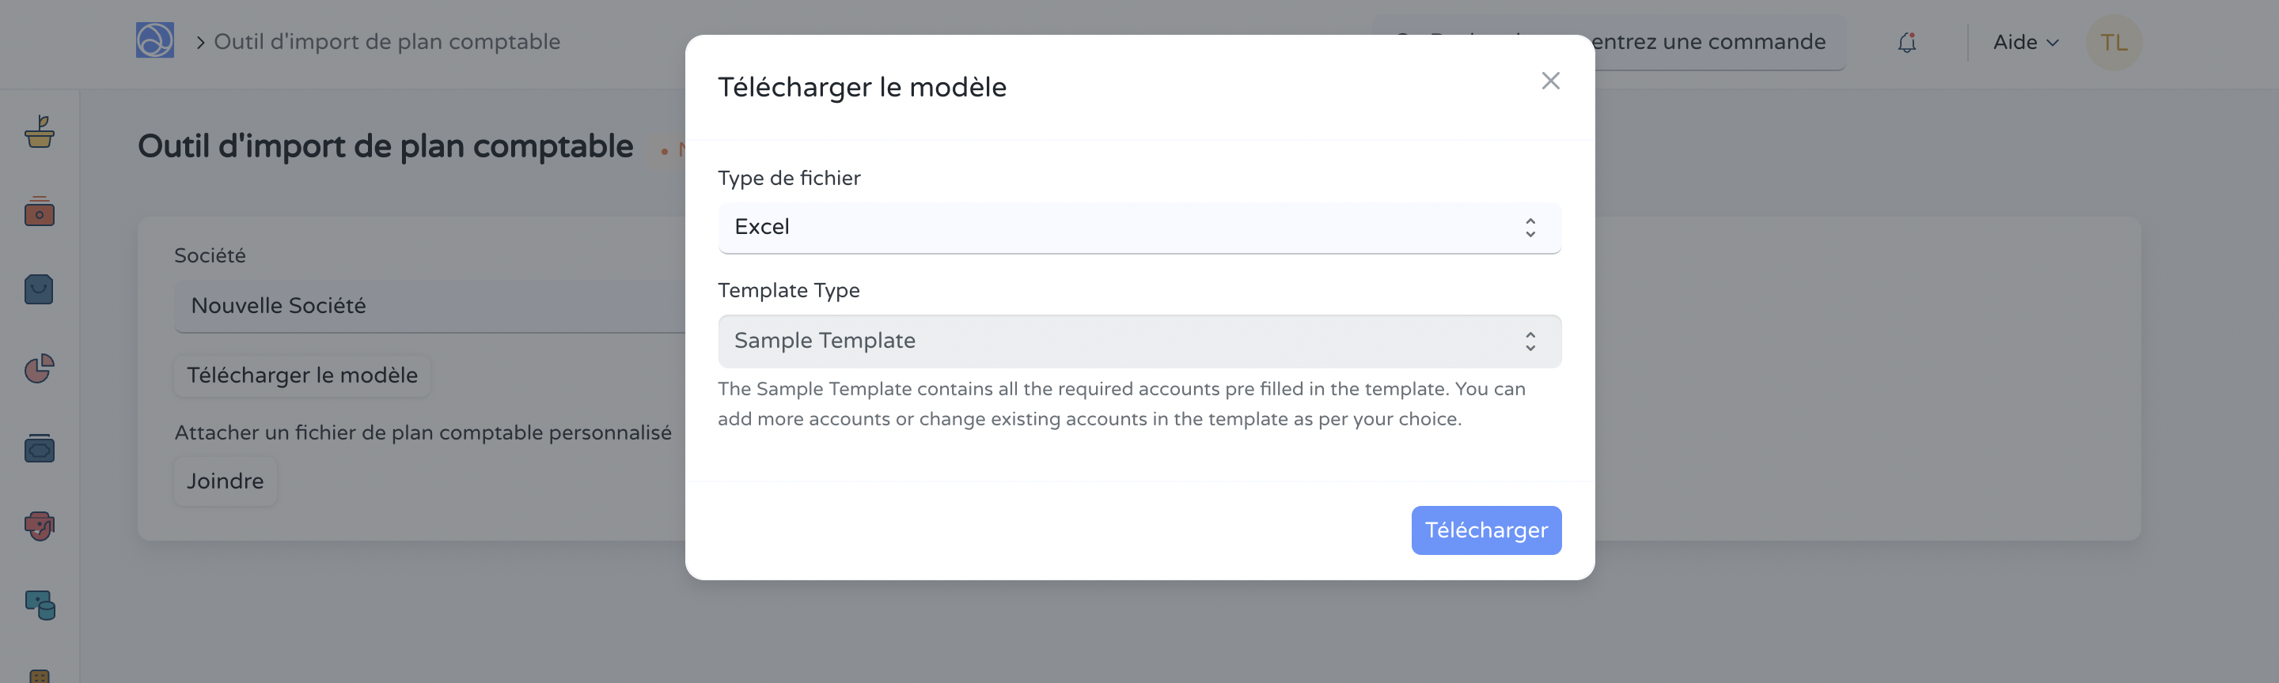This screenshot has height=683, width=2279.
Task: Open the blue money note sidebar icon
Action: pyautogui.click(x=39, y=448)
